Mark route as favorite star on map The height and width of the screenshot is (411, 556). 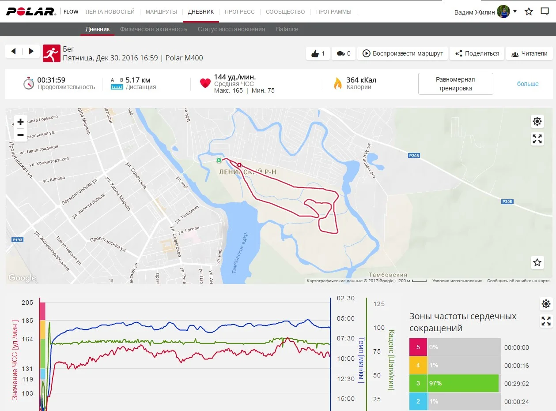(537, 262)
